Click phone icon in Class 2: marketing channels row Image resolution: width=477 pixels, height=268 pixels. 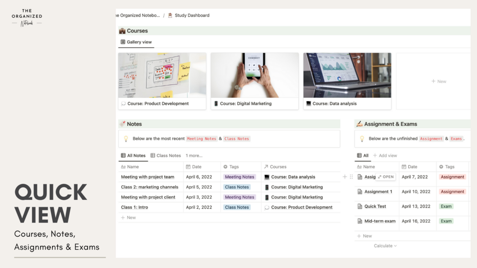(267, 187)
